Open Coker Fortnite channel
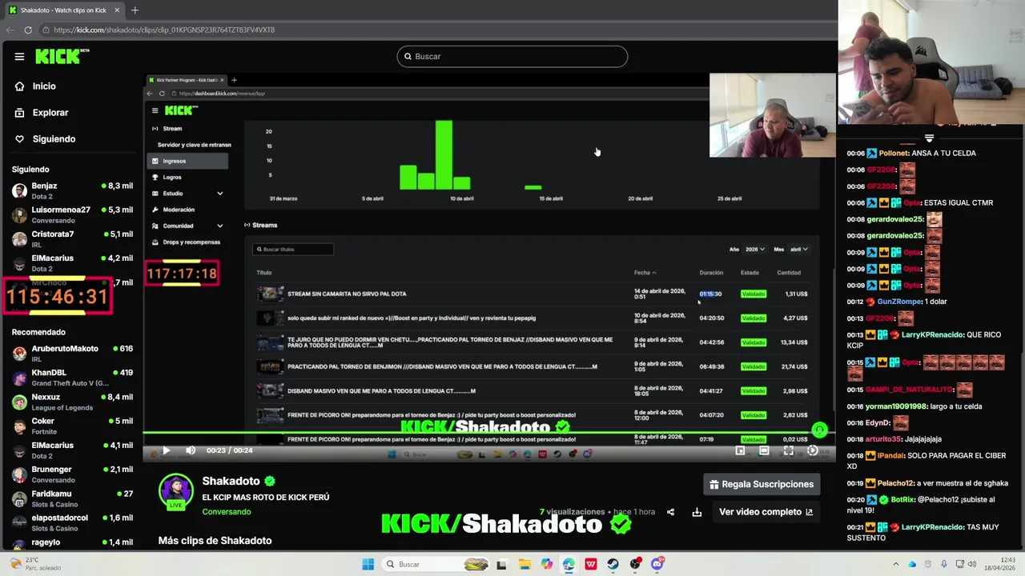Screen dimensions: 1025x576 pyautogui.click(x=72, y=426)
